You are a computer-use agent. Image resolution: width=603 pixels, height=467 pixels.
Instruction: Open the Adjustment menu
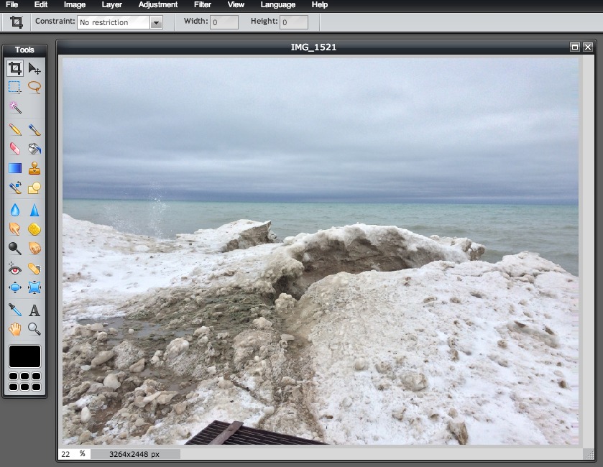(x=157, y=4)
